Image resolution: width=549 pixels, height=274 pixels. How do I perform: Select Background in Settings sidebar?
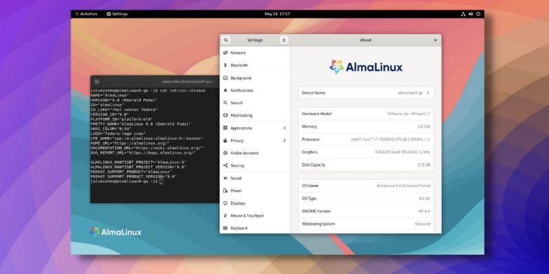click(255, 78)
